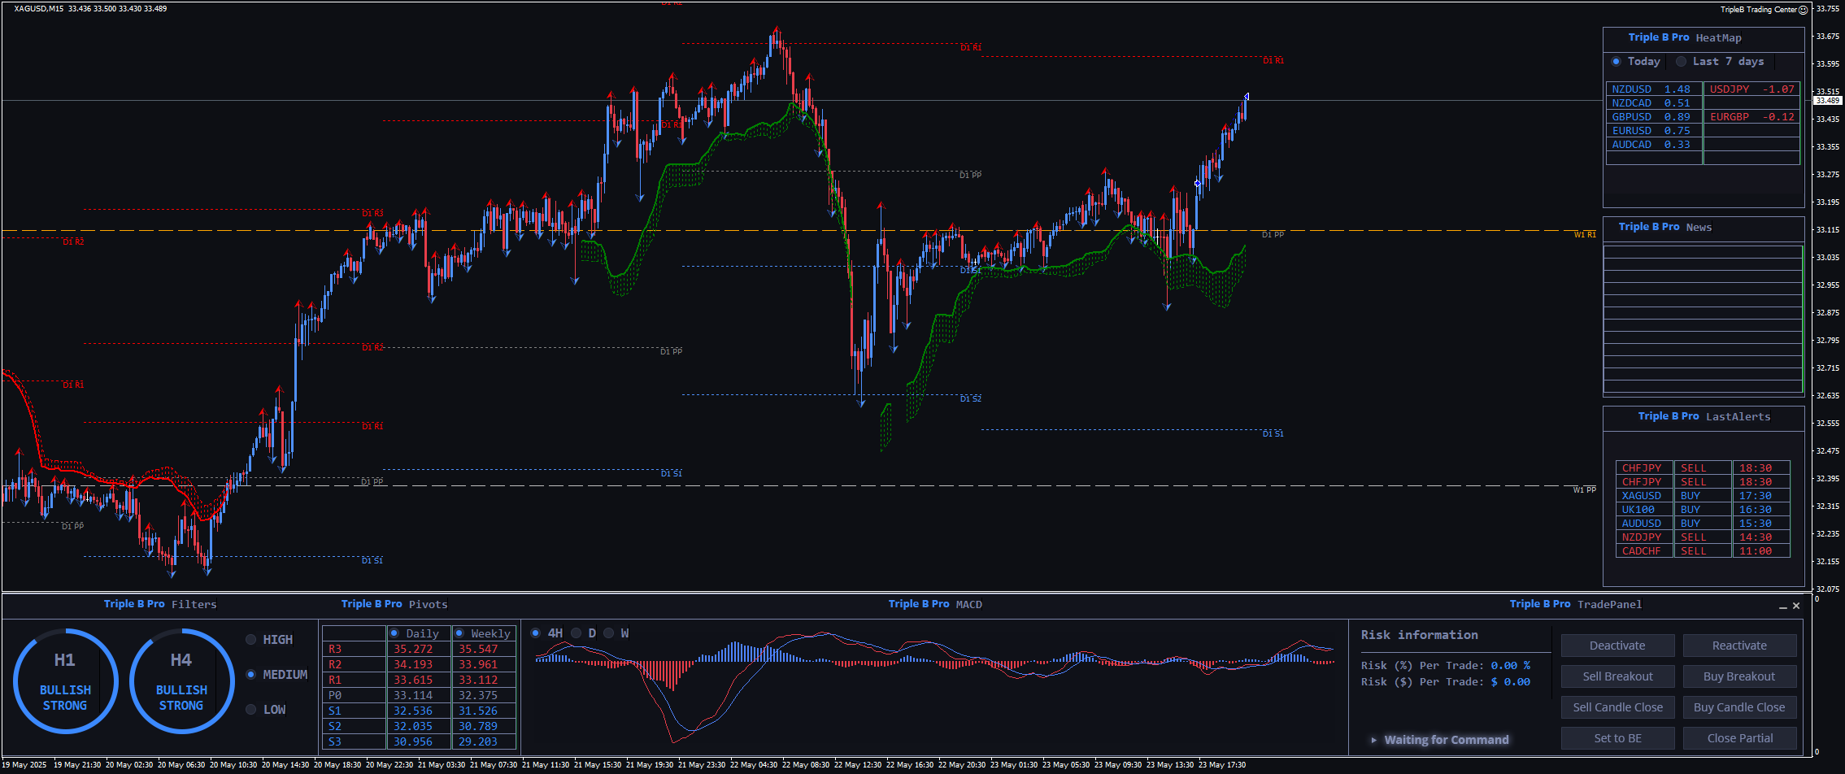Click the H1 bullish strength gauge
The width and height of the screenshot is (1845, 774).
[65, 681]
